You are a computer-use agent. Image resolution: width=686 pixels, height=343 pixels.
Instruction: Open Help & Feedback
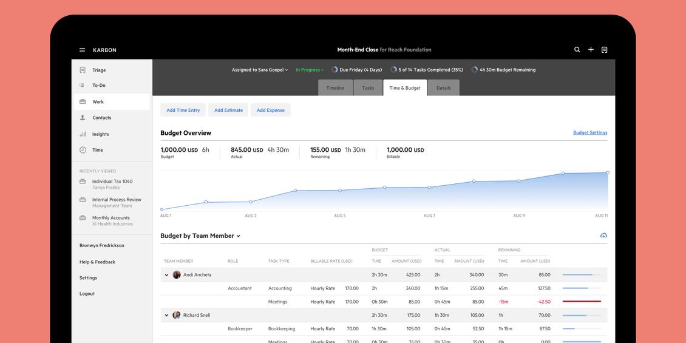(x=97, y=262)
